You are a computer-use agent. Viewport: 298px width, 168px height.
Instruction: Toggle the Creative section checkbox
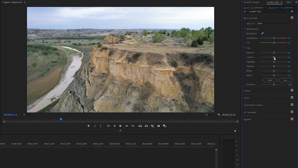coord(292,91)
